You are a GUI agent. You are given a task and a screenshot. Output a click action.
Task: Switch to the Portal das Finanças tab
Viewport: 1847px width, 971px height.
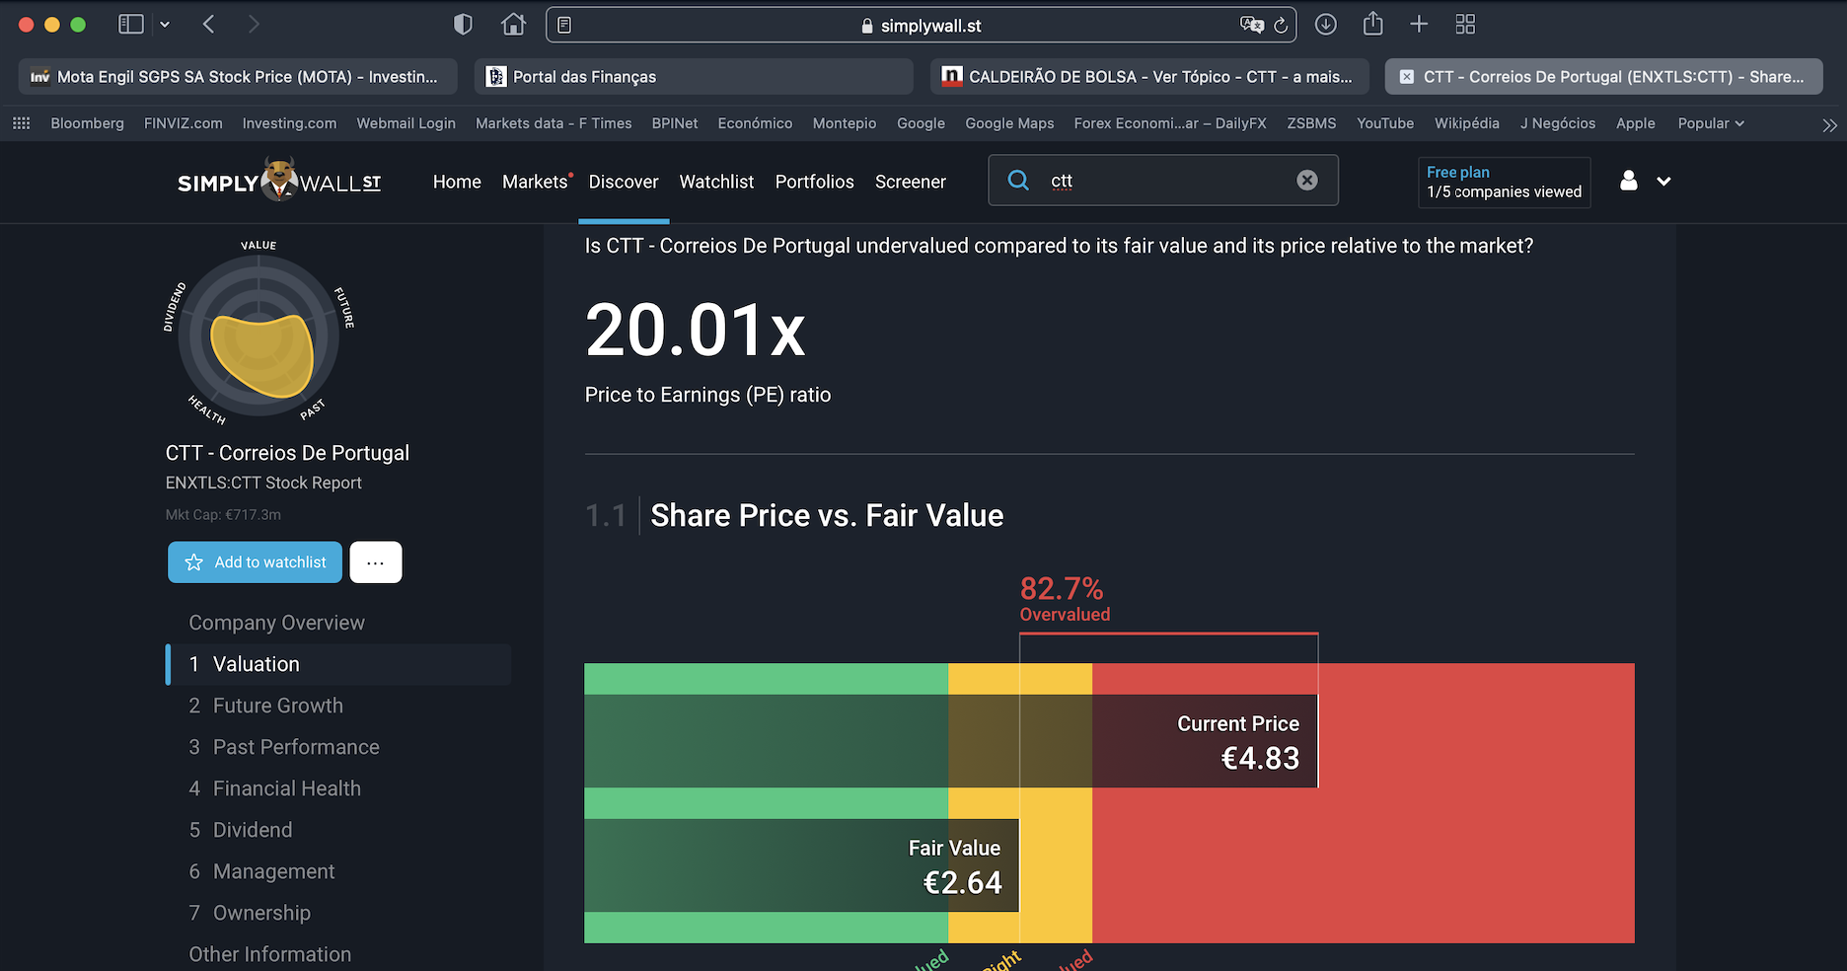point(693,77)
